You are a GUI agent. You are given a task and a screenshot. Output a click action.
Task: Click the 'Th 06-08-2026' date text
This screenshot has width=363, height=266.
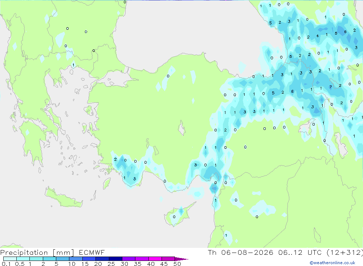241,253
